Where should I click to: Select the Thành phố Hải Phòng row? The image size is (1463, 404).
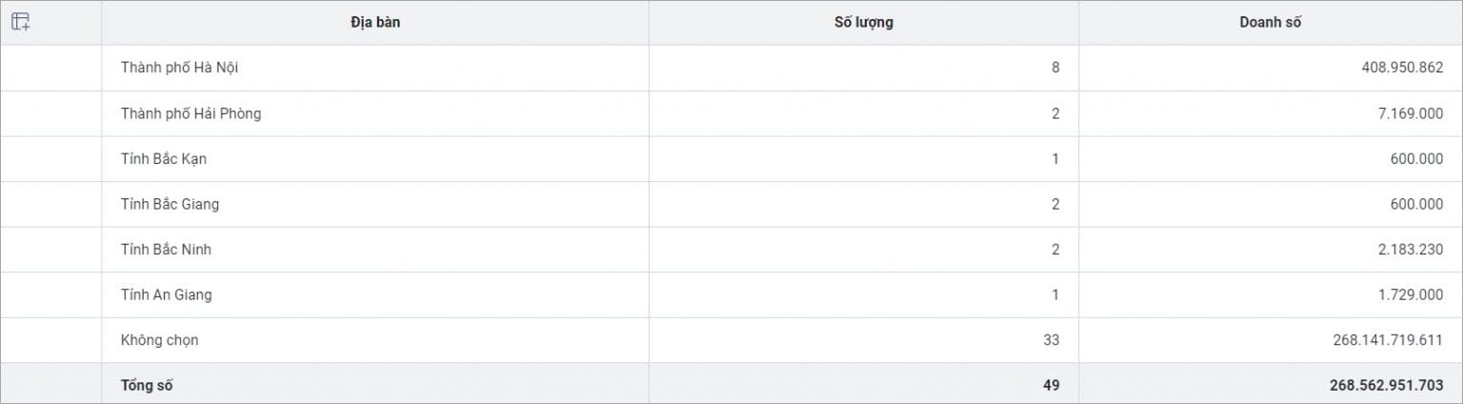[731, 113]
